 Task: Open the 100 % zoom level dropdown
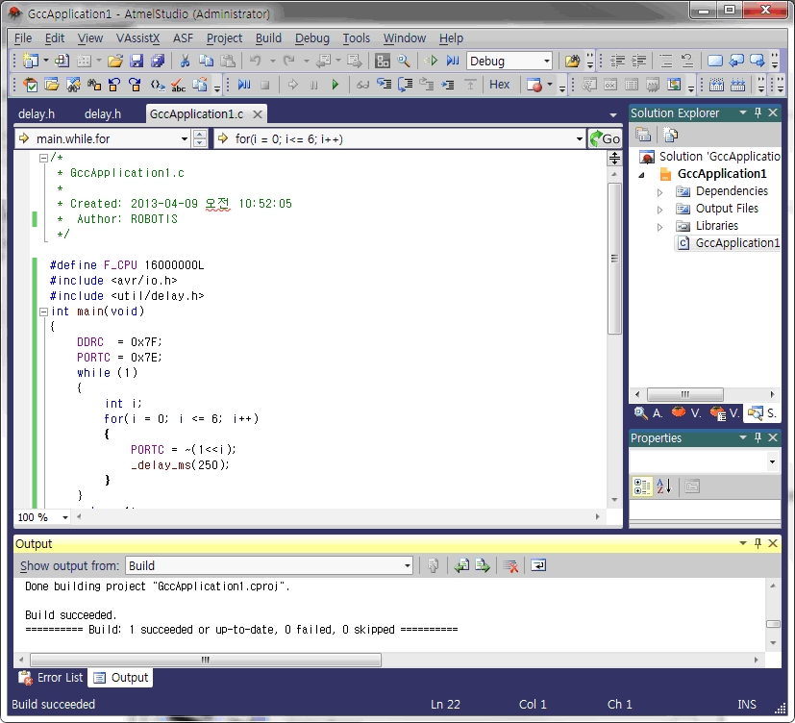(65, 517)
